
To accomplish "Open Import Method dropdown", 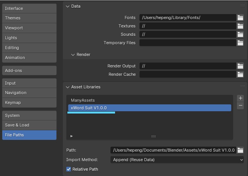I will click(x=177, y=160).
